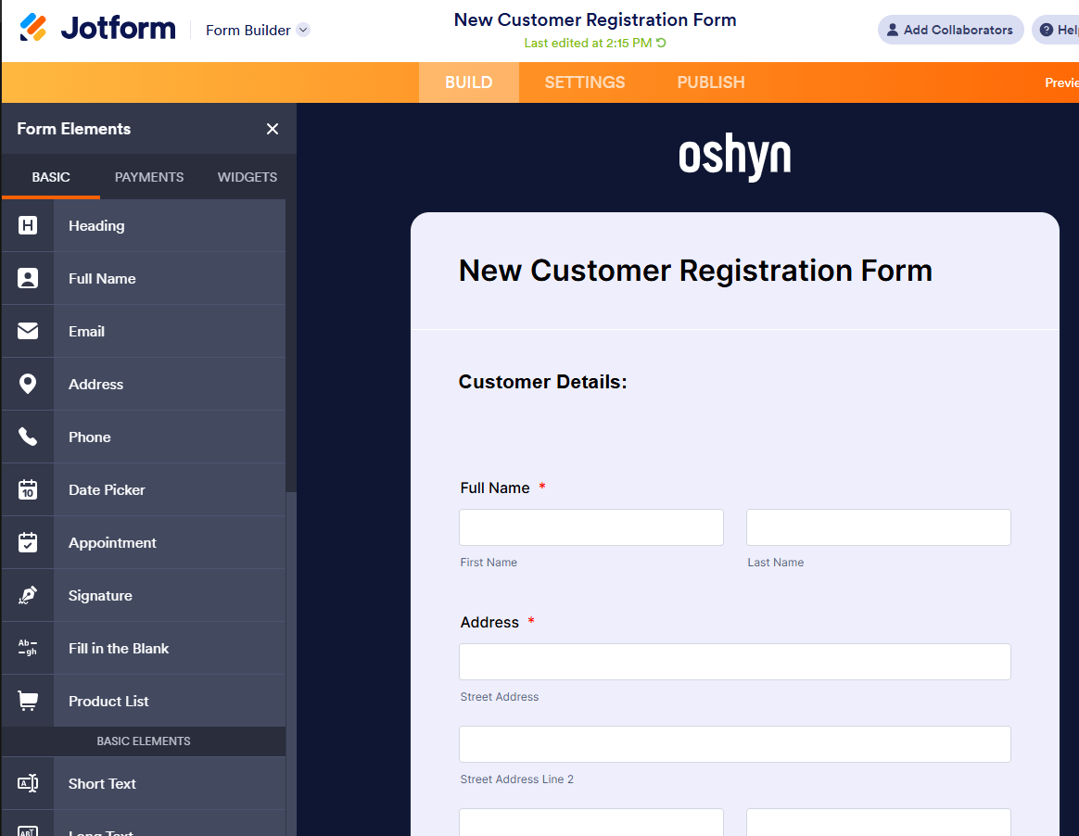This screenshot has height=836, width=1079.
Task: Select the New Customer Registration Form heading
Action: point(695,271)
